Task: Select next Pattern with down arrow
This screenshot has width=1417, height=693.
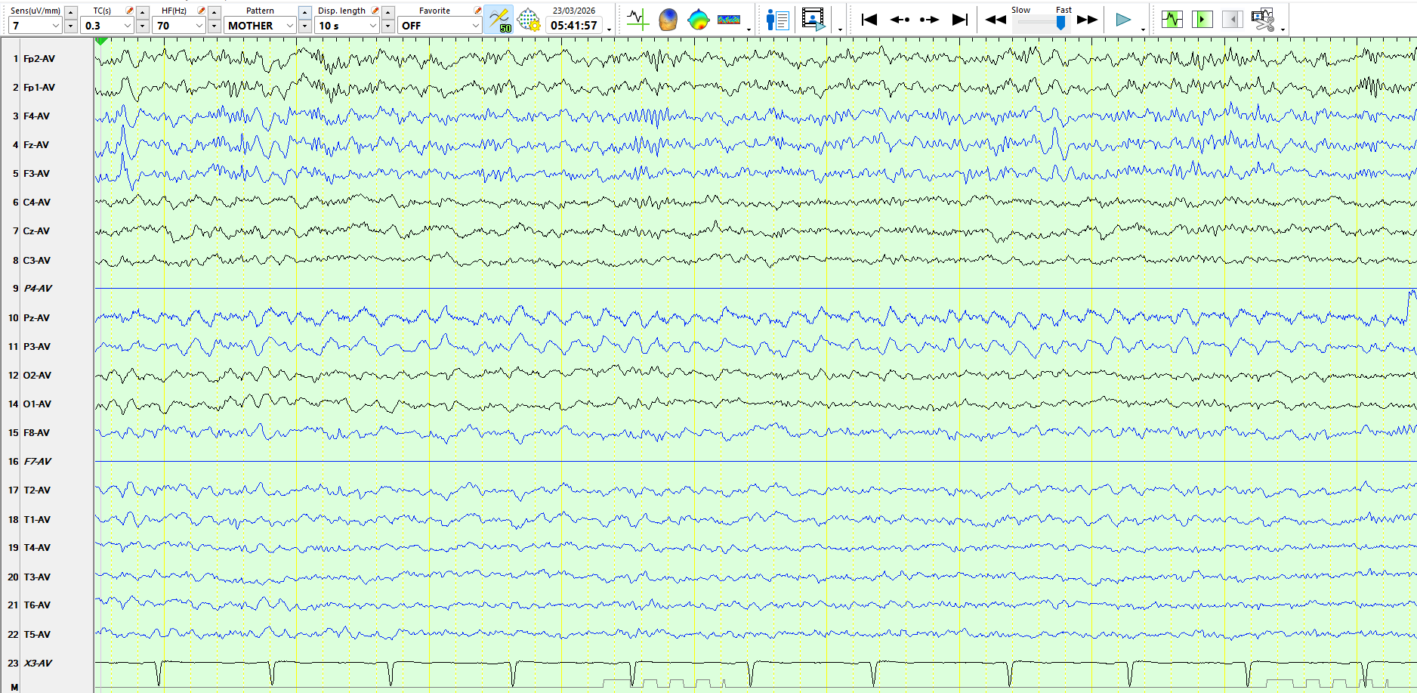Action: pos(305,26)
